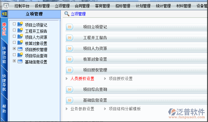This screenshot has height=122, width=208.
Task: Open the 项目结构分解模板 link
Action: [125, 109]
